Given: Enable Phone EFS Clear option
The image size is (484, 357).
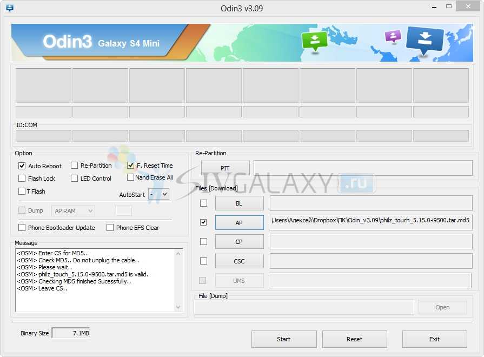Looking at the screenshot, I should (110, 228).
